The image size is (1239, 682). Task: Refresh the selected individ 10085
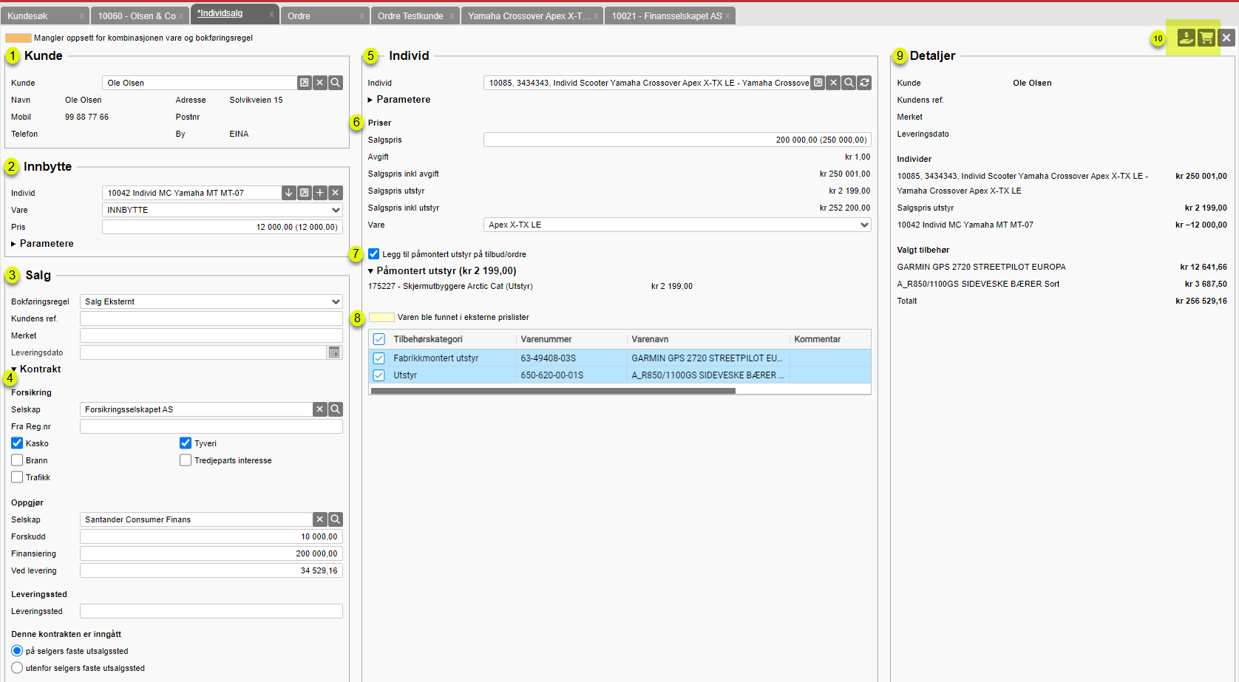[x=864, y=83]
